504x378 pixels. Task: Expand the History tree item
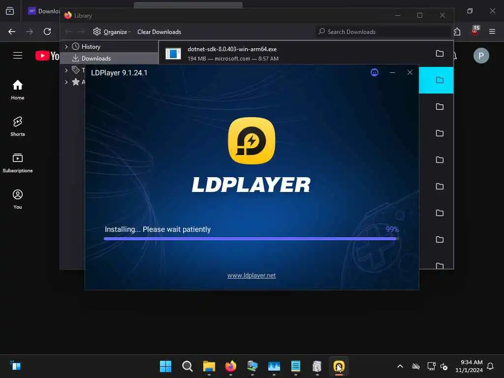pos(66,47)
